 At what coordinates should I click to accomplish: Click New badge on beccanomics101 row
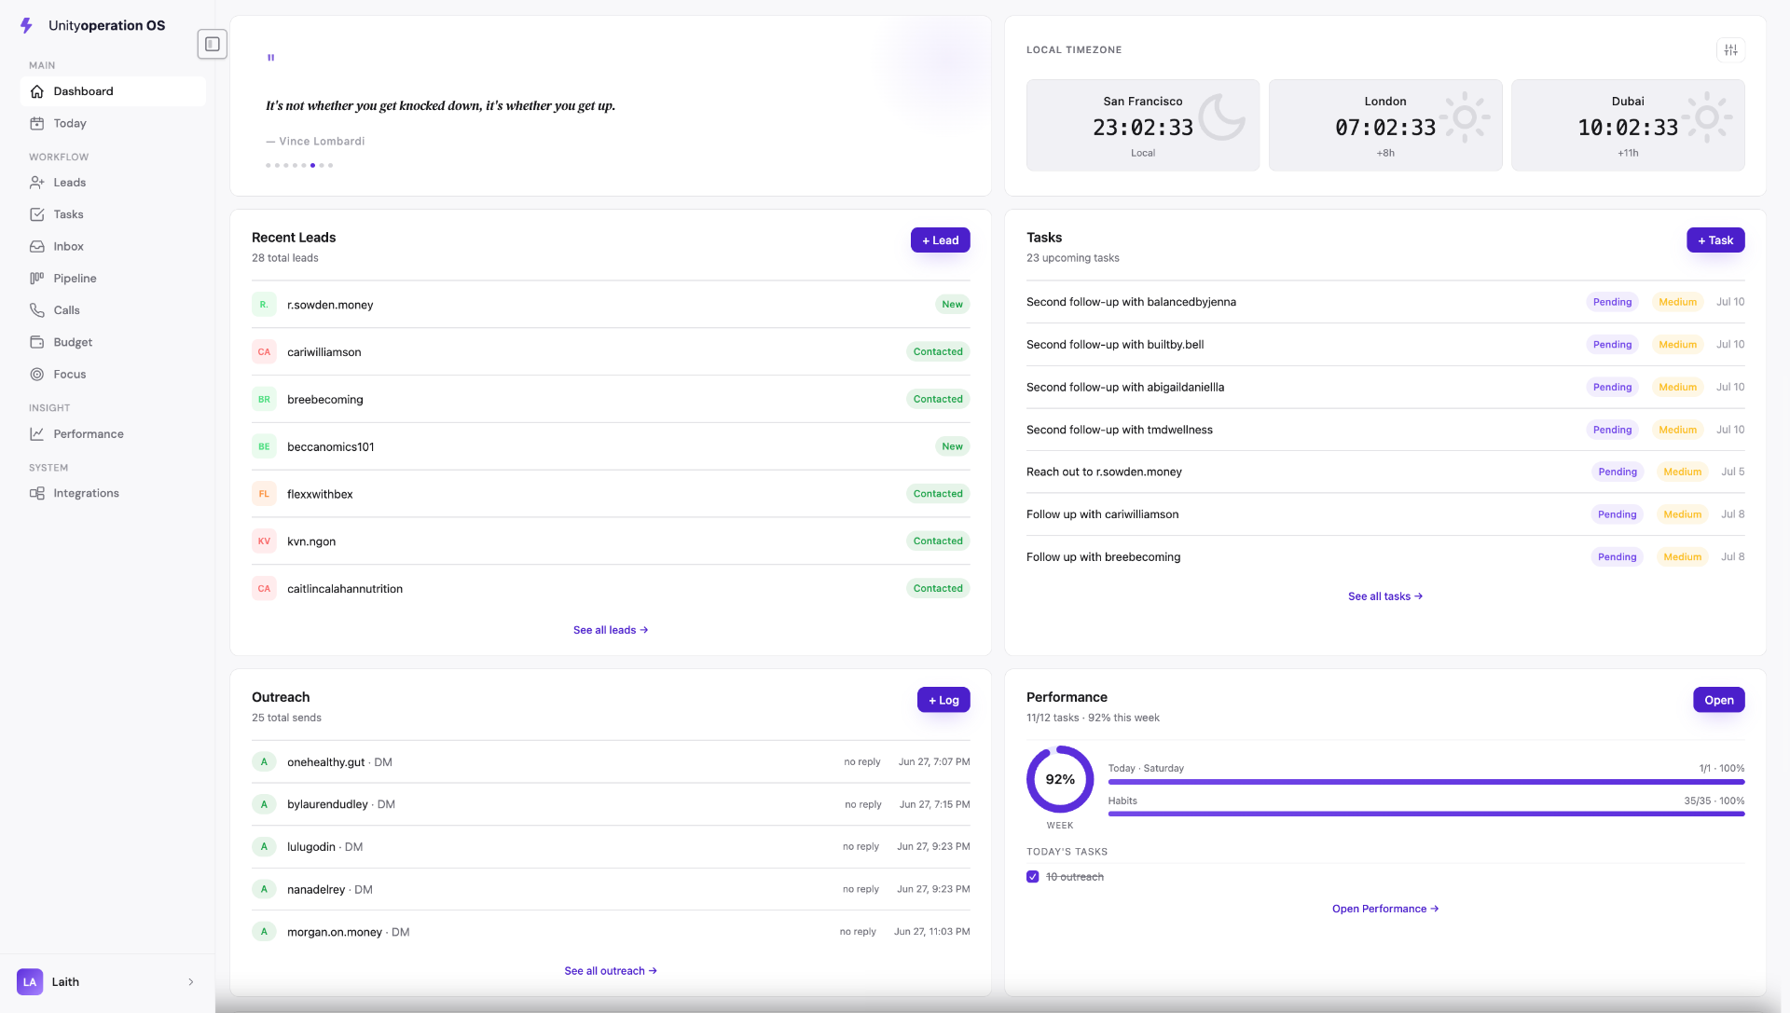(952, 446)
